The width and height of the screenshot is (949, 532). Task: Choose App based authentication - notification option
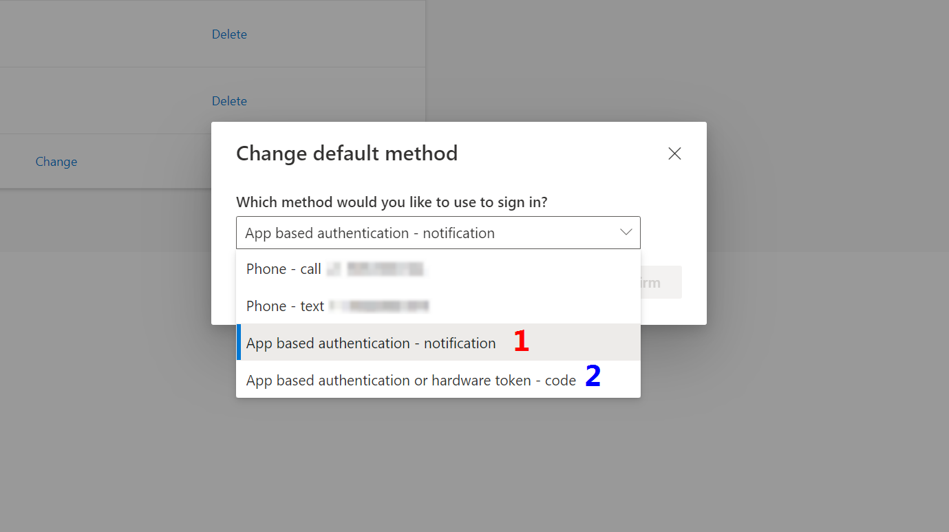click(438, 342)
